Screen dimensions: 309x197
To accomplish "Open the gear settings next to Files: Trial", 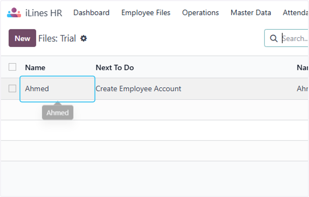I will click(84, 38).
